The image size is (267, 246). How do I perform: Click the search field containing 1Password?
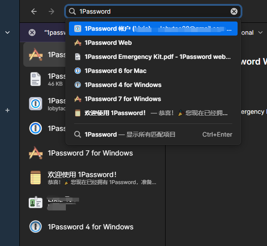tap(149, 11)
